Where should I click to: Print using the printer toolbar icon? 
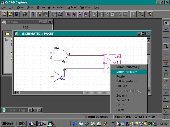tap(25, 14)
